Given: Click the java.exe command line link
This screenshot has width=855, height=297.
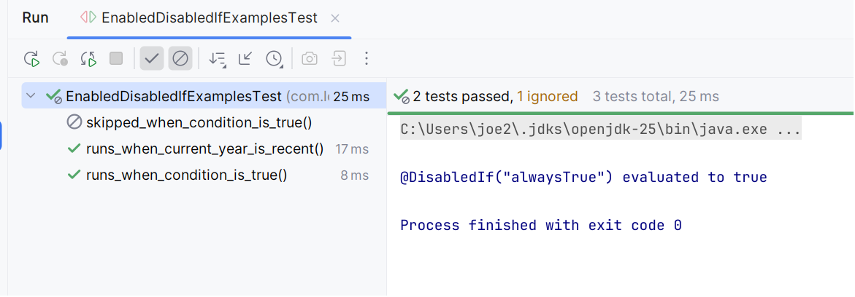Looking at the screenshot, I should tap(600, 130).
